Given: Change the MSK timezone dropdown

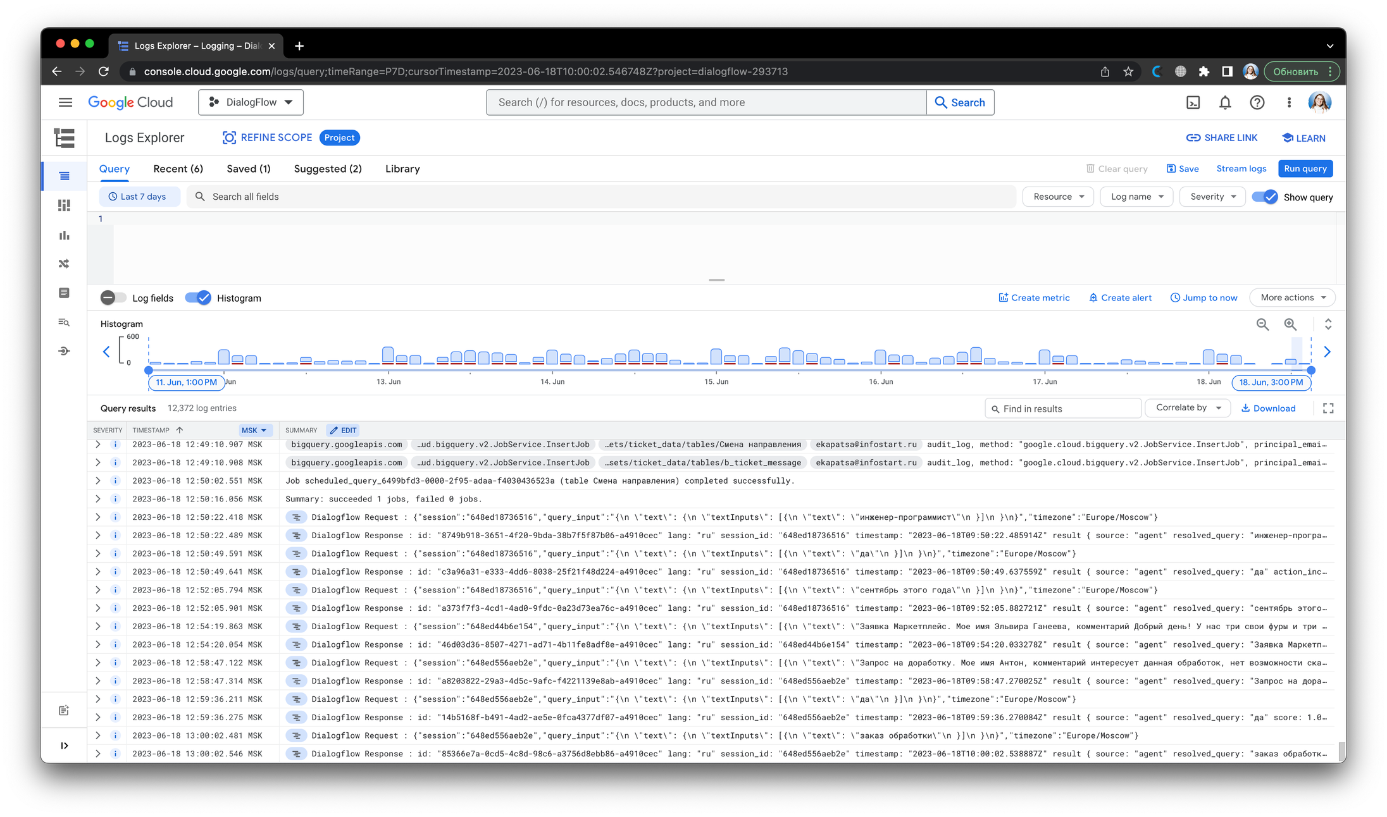Looking at the screenshot, I should pos(254,430).
